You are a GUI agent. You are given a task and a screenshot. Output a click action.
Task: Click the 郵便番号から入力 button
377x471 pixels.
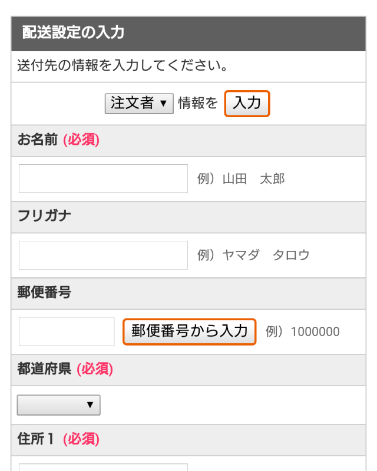point(190,331)
